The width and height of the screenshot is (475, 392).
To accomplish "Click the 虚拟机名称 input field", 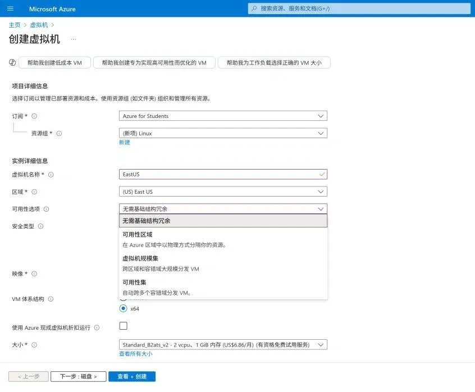I will click(x=219, y=175).
